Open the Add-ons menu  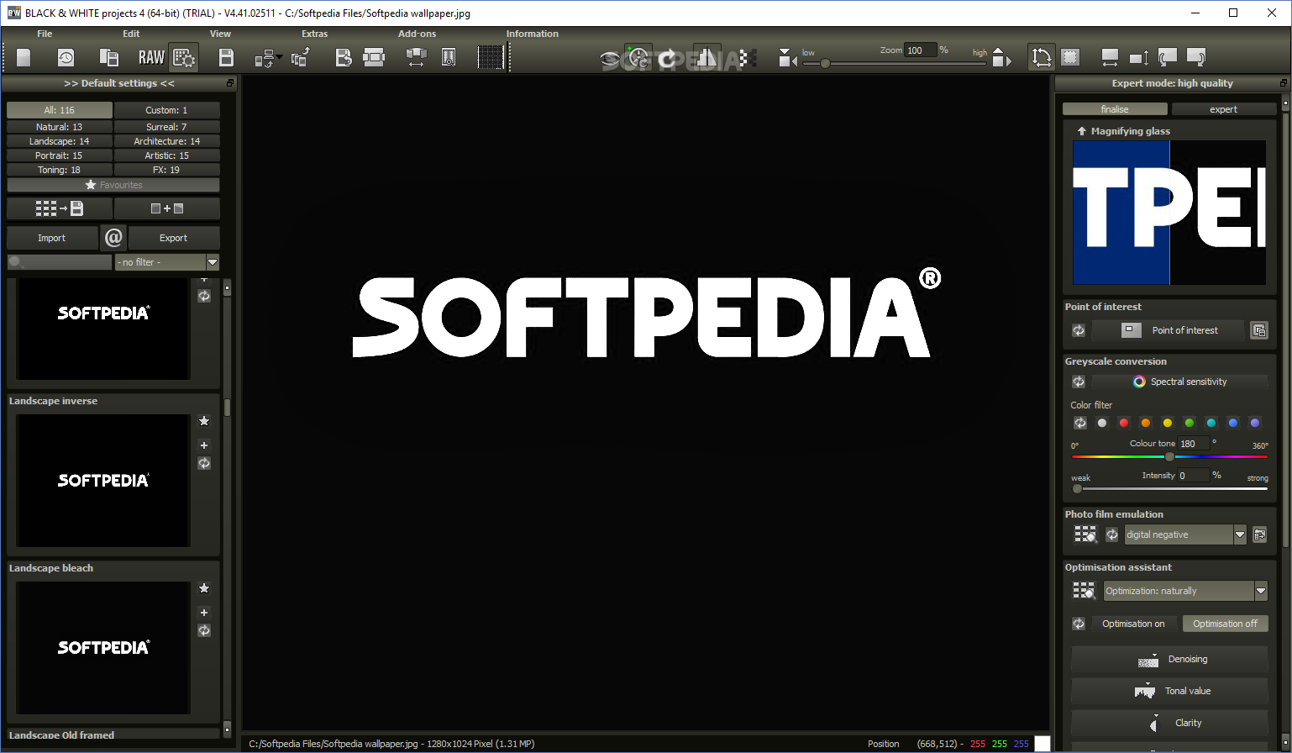point(418,34)
